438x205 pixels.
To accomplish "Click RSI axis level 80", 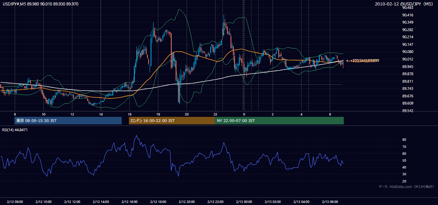I will pyautogui.click(x=404, y=140).
